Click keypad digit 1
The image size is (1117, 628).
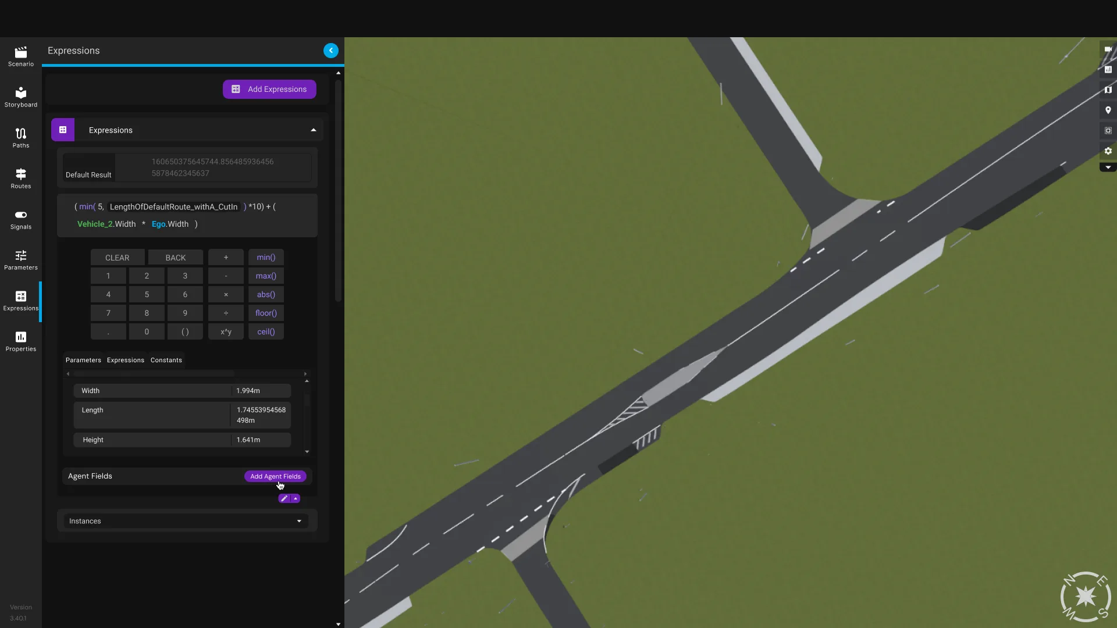point(108,276)
